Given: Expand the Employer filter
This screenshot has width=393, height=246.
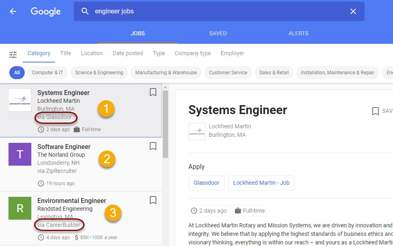Looking at the screenshot, I should 232,53.
